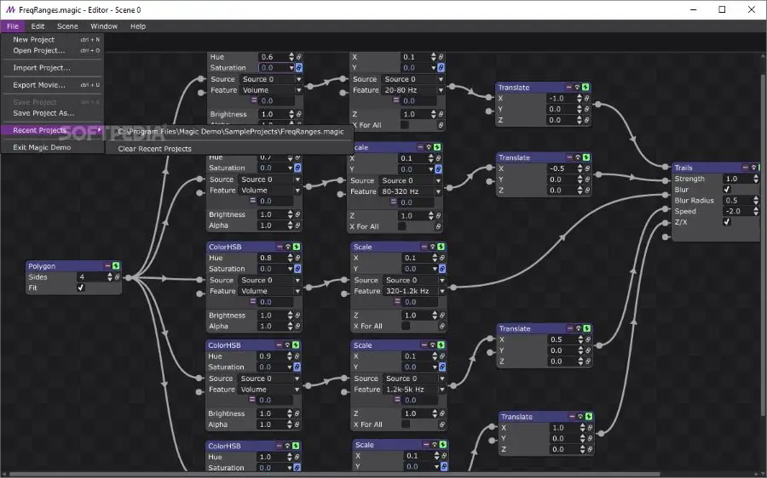The image size is (767, 478).
Task: Click Clear Recent Projects in the submenu
Action: 154,149
